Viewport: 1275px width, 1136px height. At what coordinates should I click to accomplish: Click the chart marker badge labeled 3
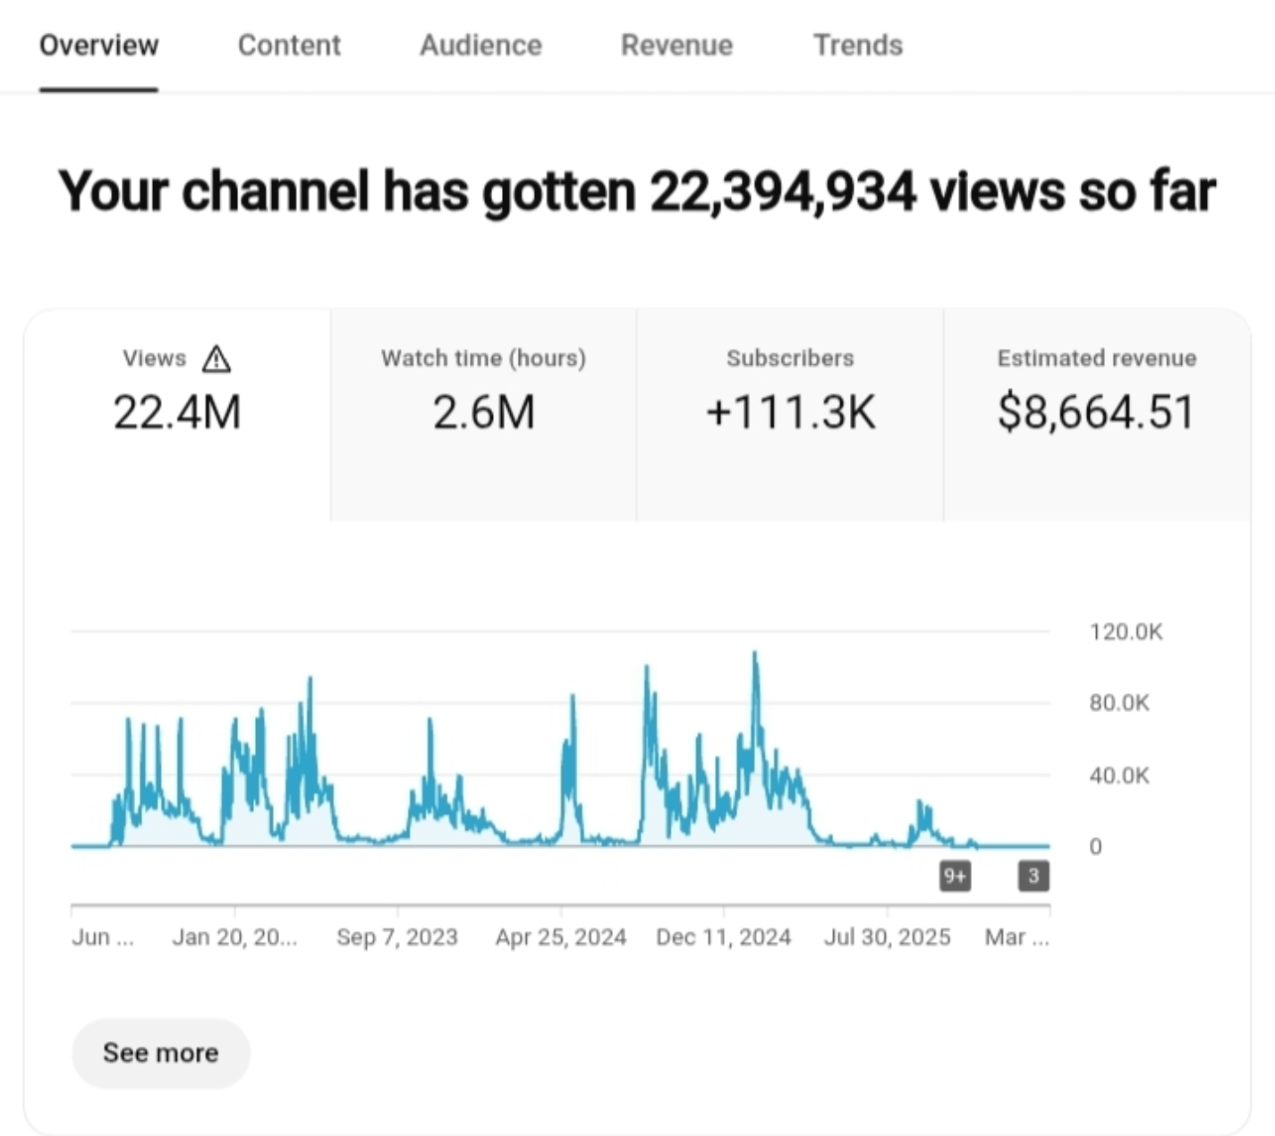click(1033, 876)
